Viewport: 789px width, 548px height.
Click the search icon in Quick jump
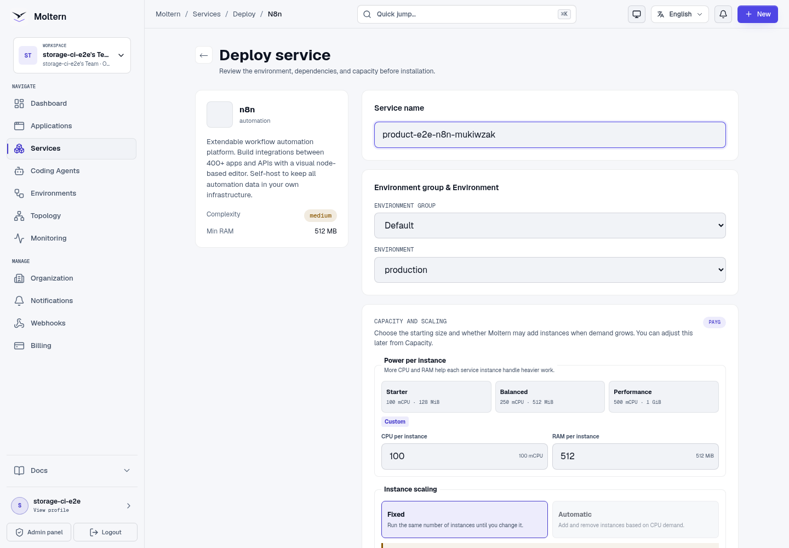pos(367,14)
